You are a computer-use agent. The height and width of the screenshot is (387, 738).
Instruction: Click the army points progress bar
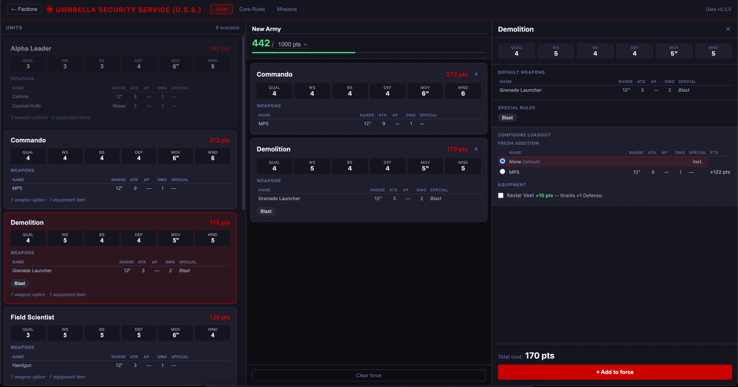369,53
